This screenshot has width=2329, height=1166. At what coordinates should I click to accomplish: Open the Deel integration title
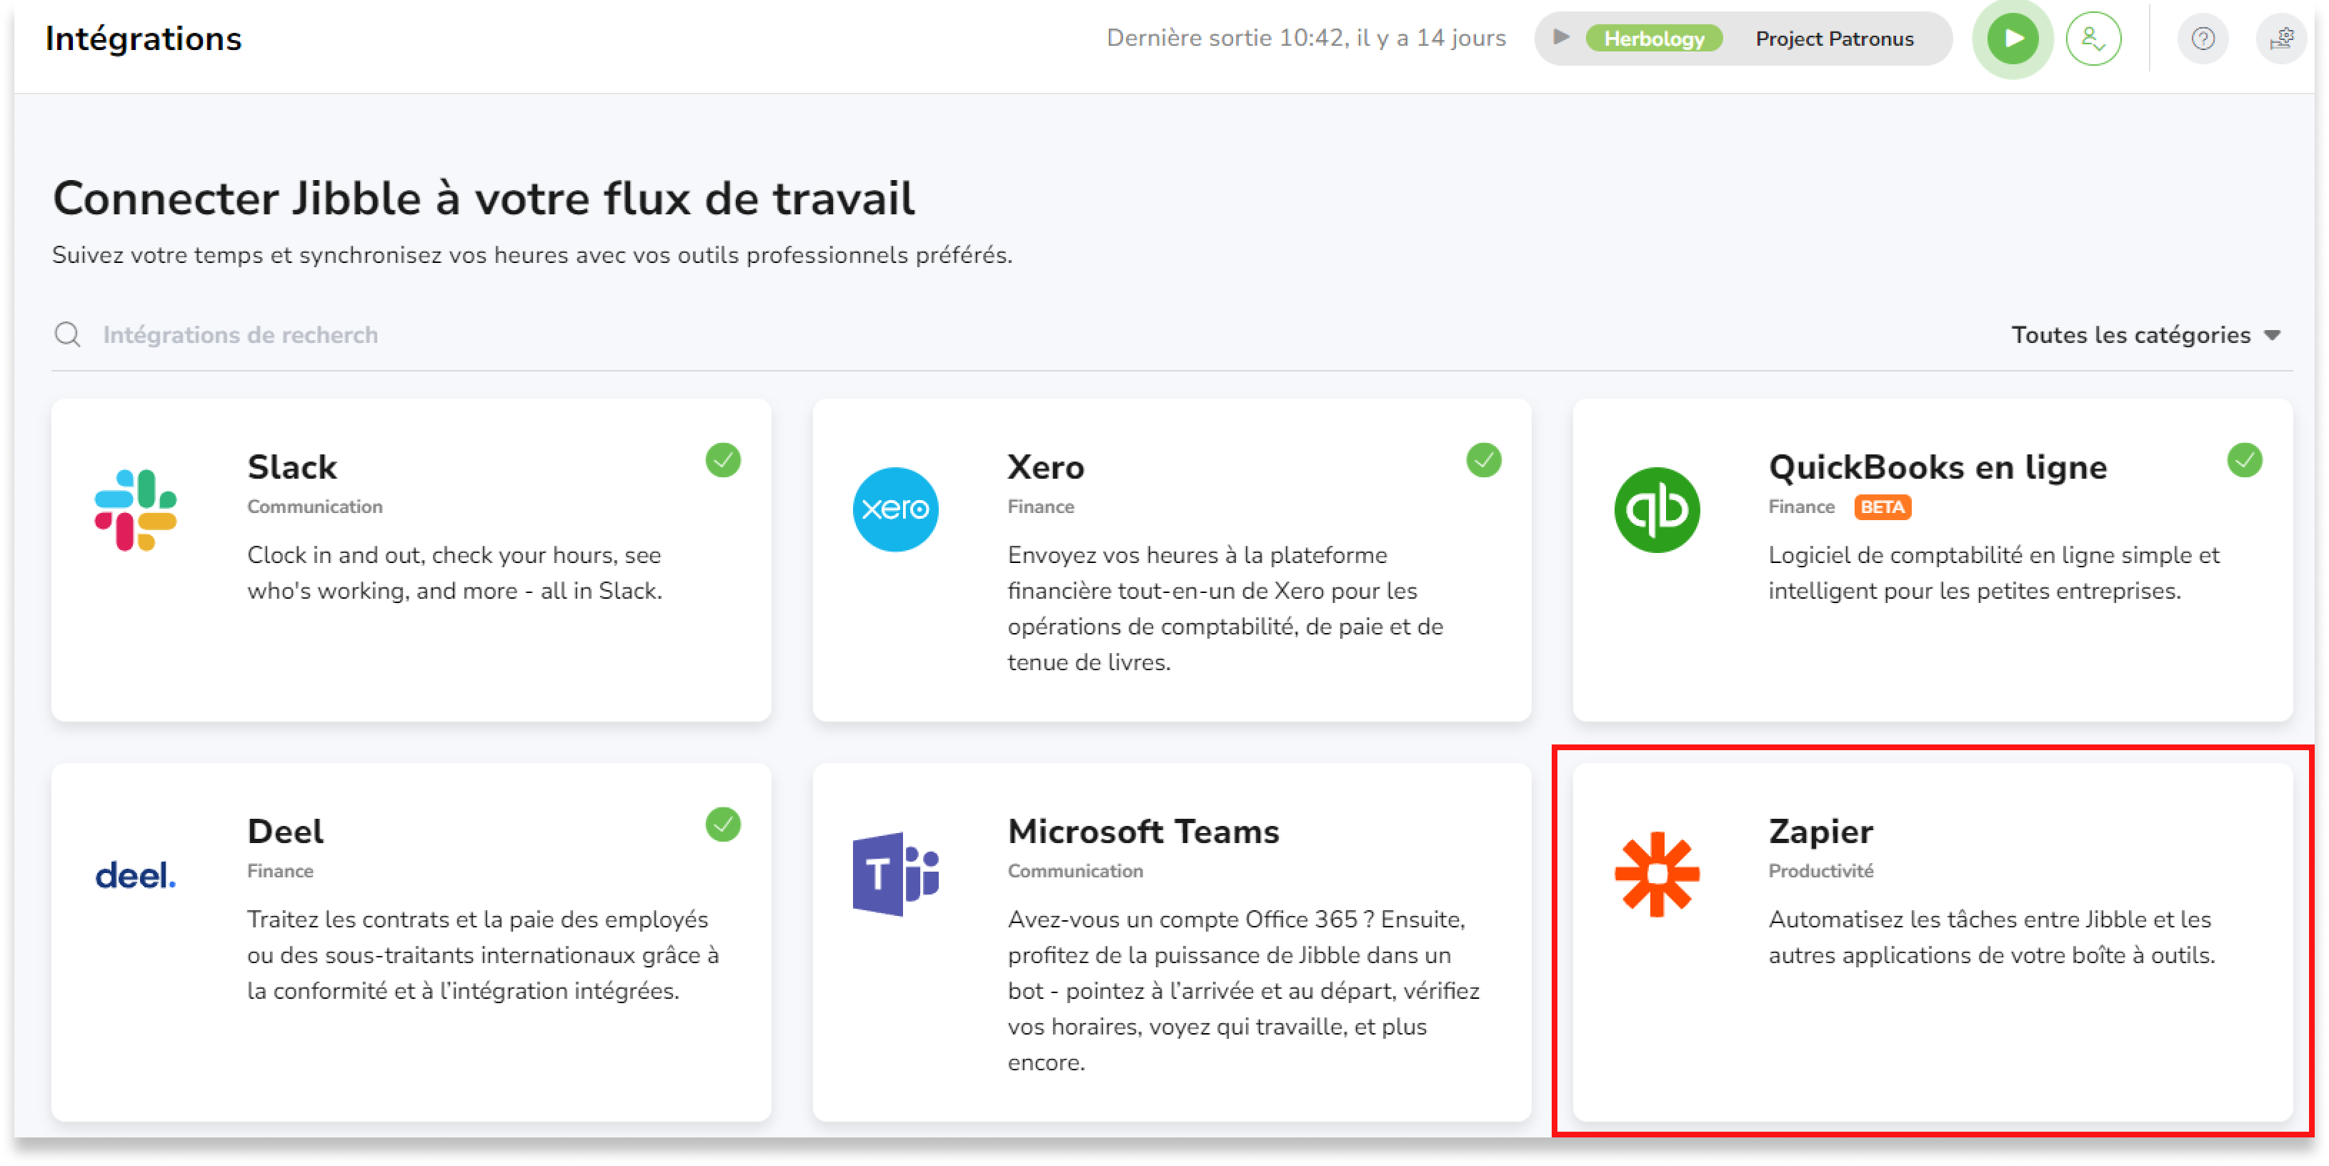point(286,832)
